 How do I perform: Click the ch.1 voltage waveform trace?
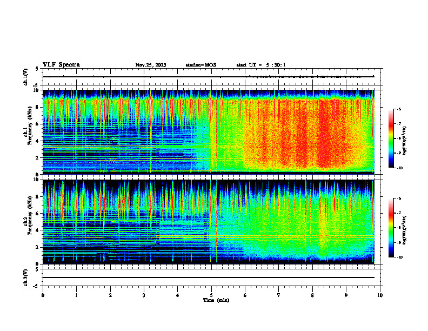(209, 77)
